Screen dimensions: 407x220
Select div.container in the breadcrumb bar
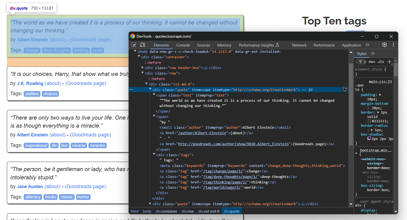[166, 211]
